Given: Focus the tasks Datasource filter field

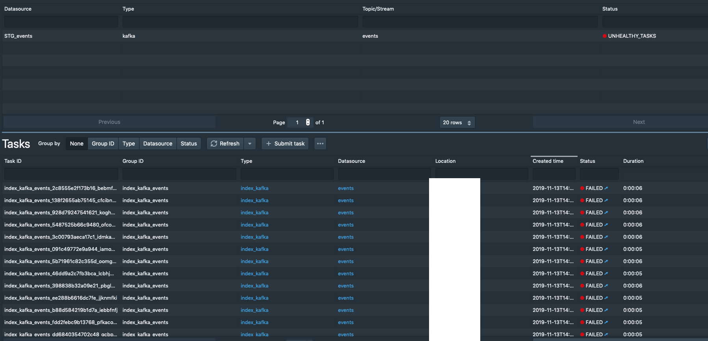Looking at the screenshot, I should click(x=384, y=174).
